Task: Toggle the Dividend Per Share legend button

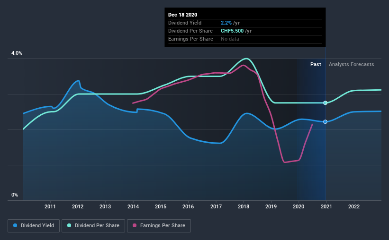Action: coord(93,226)
